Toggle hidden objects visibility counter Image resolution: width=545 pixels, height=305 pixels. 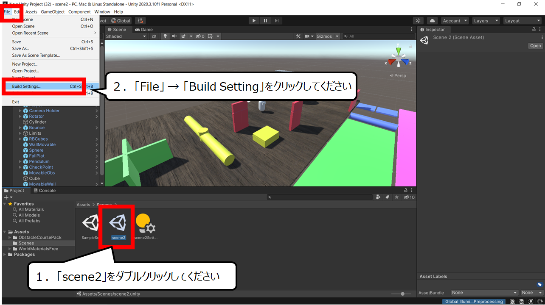pos(200,36)
